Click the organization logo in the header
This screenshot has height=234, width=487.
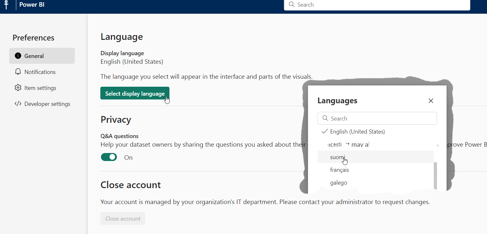(6, 5)
